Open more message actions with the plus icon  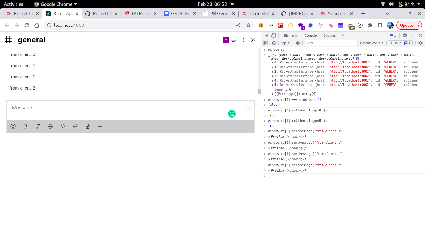point(100,126)
